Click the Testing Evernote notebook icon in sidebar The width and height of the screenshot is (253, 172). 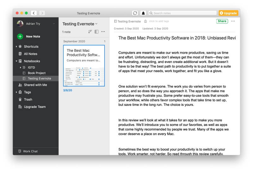click(x=24, y=79)
